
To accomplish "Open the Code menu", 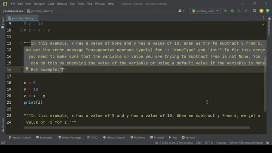I will 51,4.
